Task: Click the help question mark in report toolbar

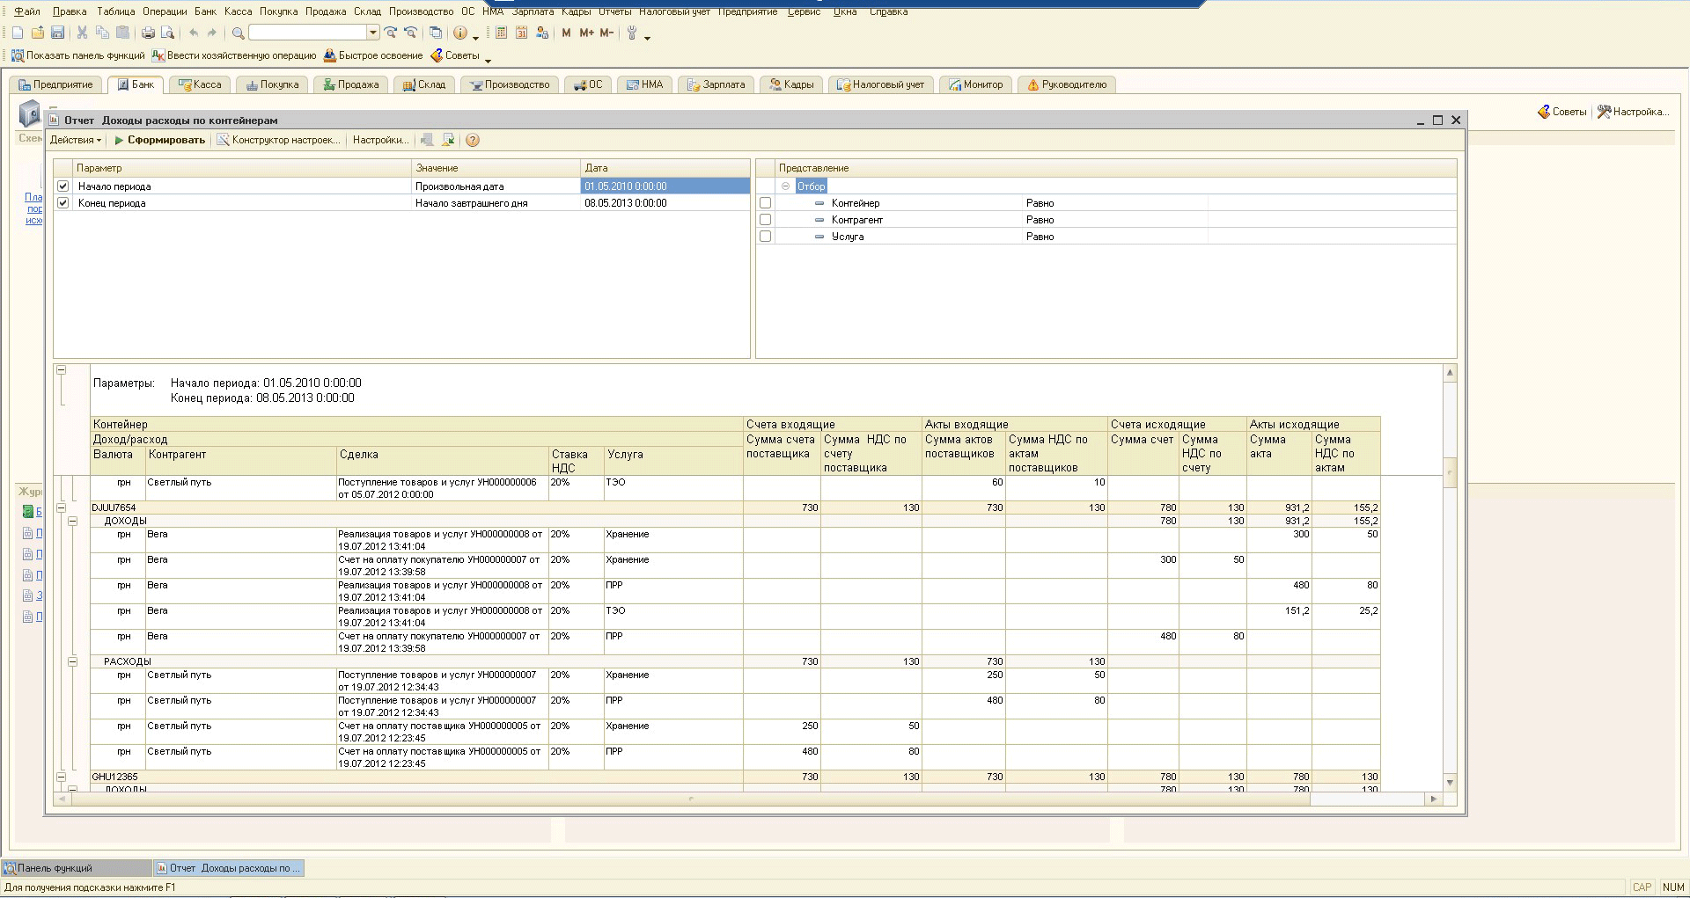Action: [x=473, y=140]
